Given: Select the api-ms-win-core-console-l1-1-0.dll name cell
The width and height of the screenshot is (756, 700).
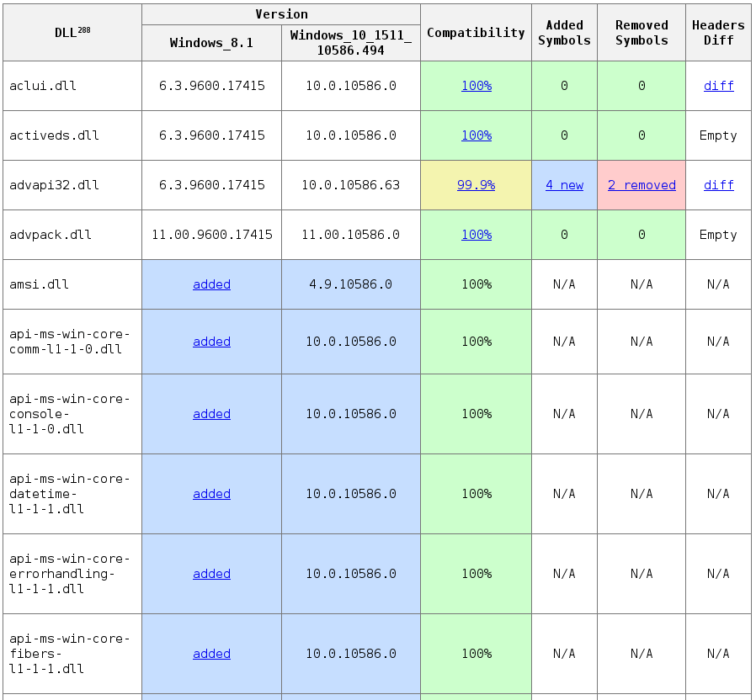Looking at the screenshot, I should [x=72, y=414].
